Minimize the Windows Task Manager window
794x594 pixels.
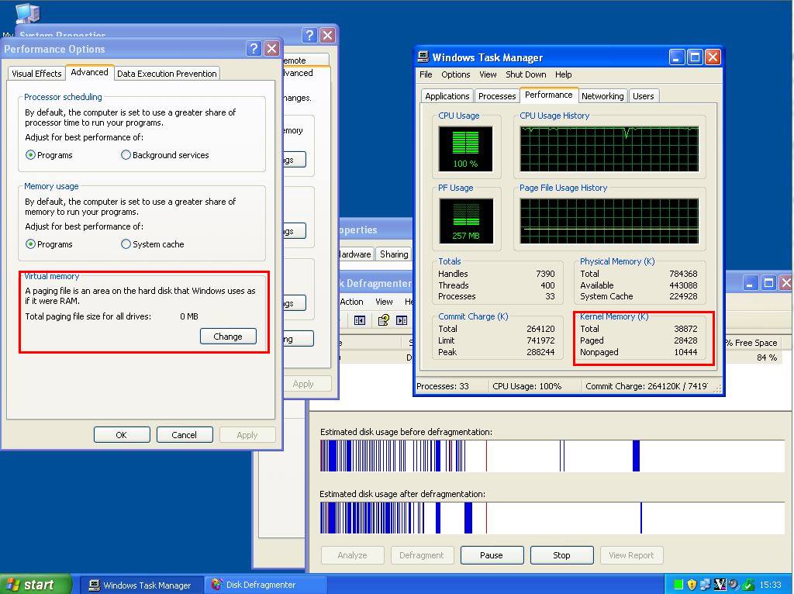(676, 57)
